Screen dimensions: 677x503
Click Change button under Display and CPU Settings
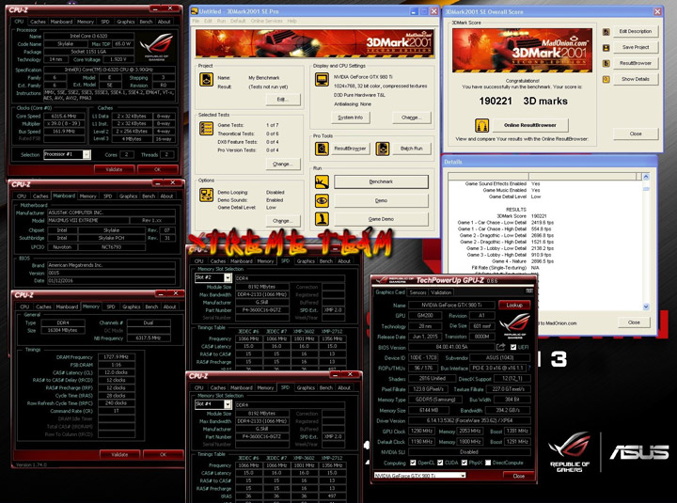pyautogui.click(x=412, y=118)
